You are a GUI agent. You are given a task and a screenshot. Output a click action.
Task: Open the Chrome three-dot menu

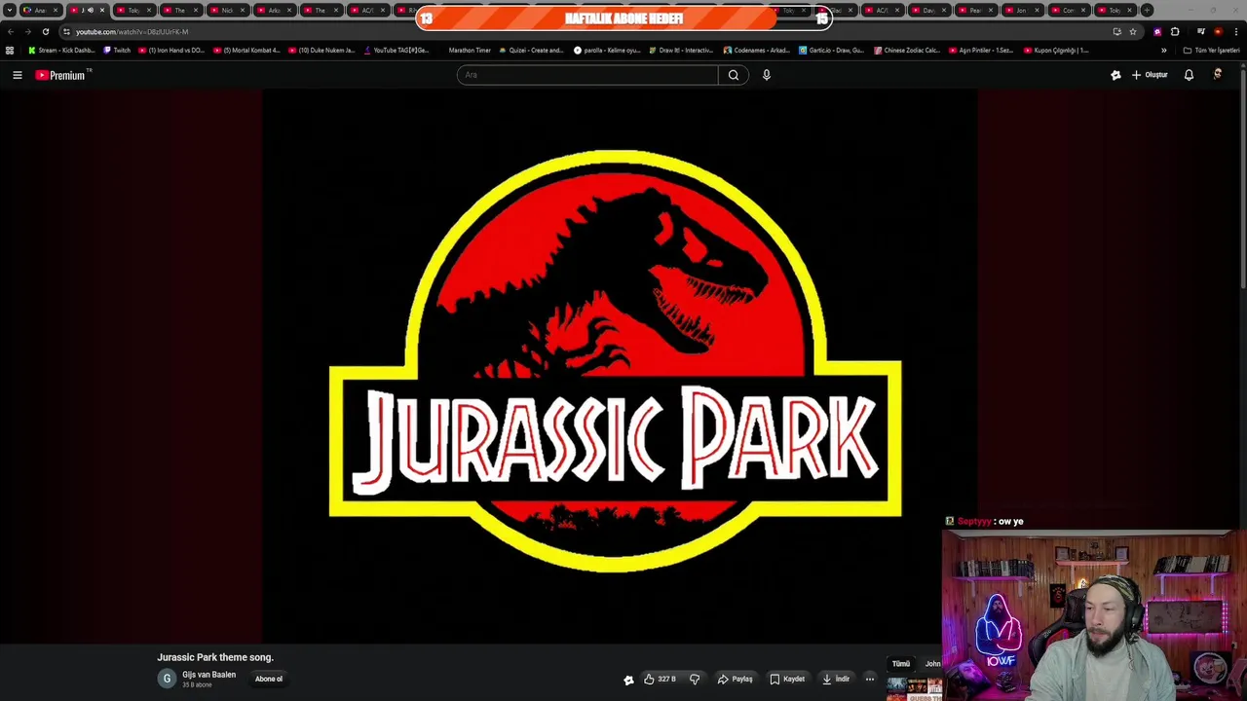(1236, 31)
